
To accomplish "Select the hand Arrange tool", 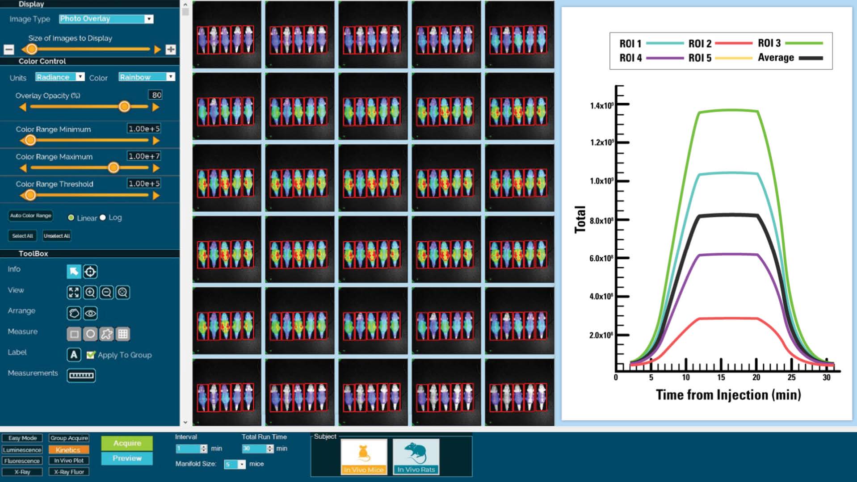I will point(74,313).
